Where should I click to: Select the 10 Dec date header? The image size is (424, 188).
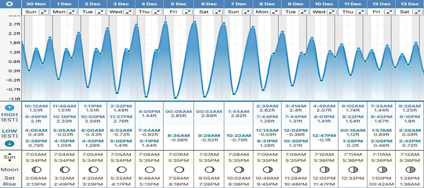[x=324, y=4]
